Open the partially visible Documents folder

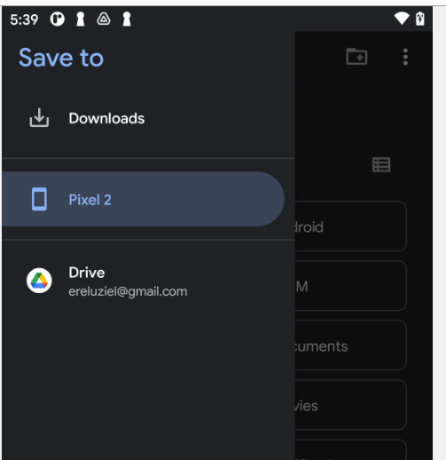350,345
